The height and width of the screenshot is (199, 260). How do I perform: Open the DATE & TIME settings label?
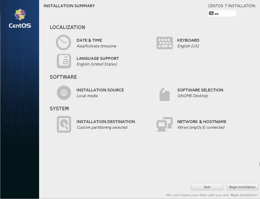(89, 40)
